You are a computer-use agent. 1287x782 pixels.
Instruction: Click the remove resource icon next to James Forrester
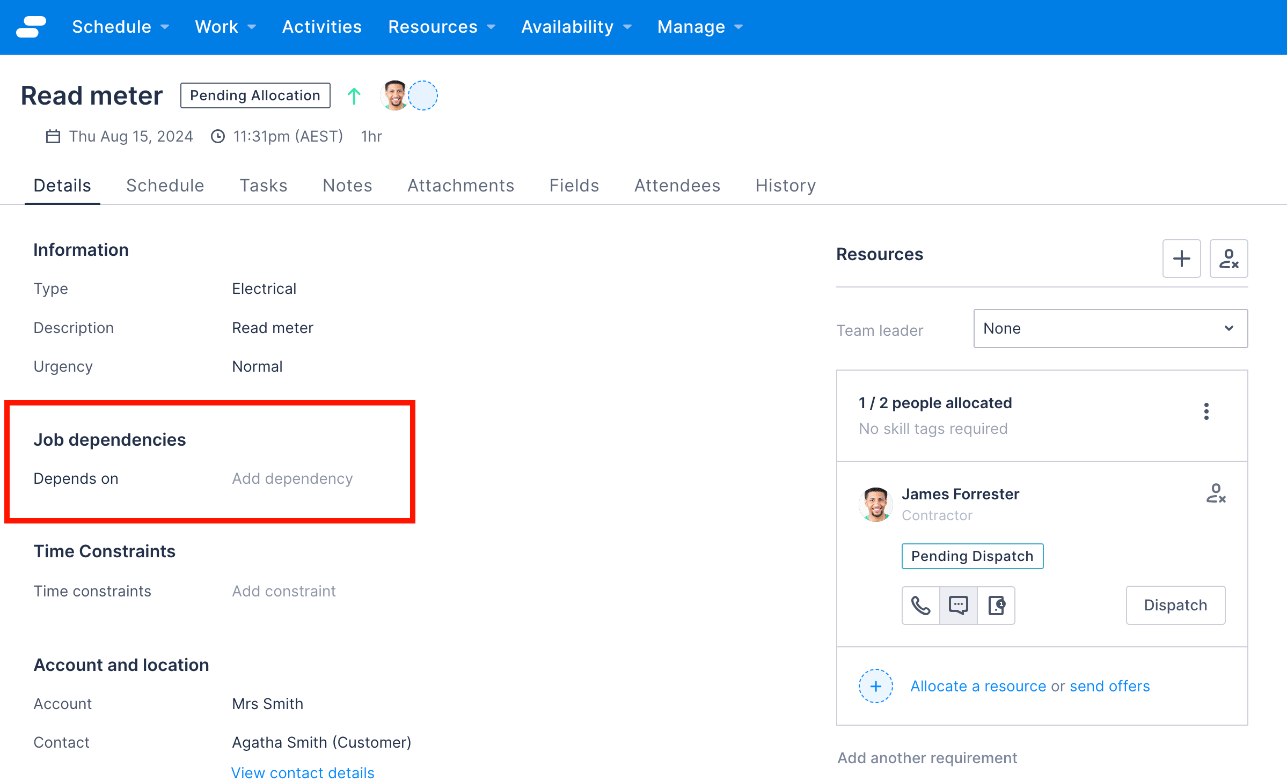[x=1215, y=492]
